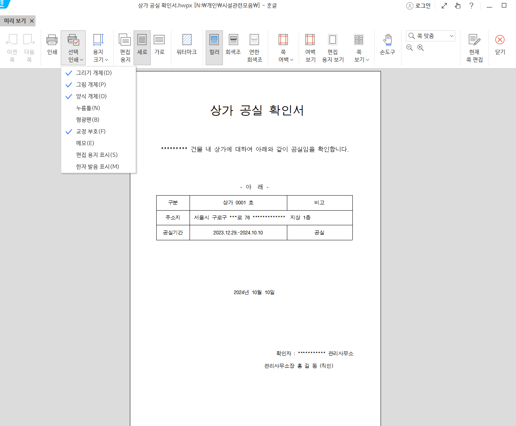Switch preview to 컬러 color mode
The width and height of the screenshot is (516, 426).
click(x=214, y=47)
